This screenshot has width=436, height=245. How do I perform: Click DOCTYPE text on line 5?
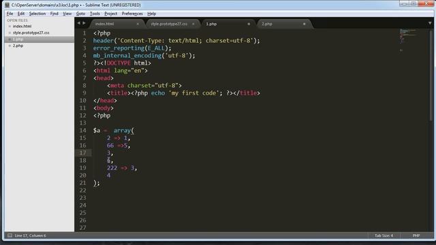(x=119, y=63)
